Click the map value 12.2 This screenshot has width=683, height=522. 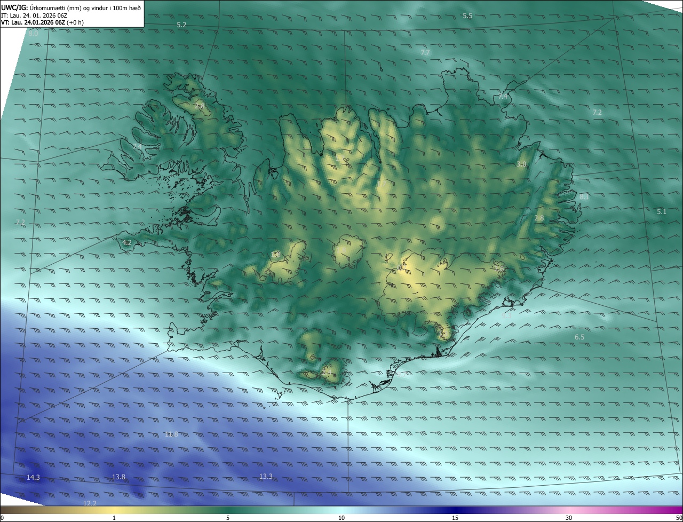pyautogui.click(x=90, y=503)
